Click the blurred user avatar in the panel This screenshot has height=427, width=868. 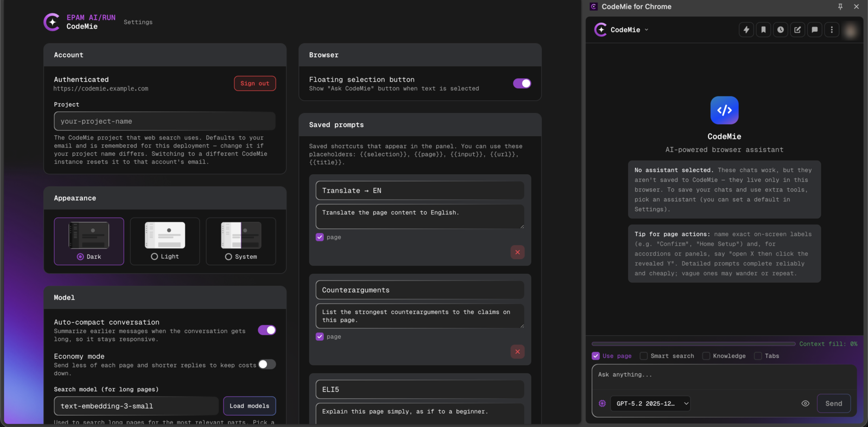pos(851,30)
